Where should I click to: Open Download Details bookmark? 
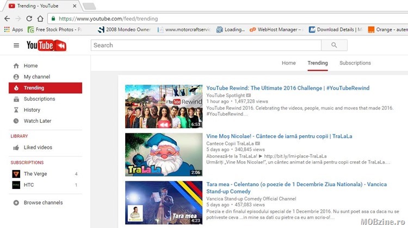(336, 30)
